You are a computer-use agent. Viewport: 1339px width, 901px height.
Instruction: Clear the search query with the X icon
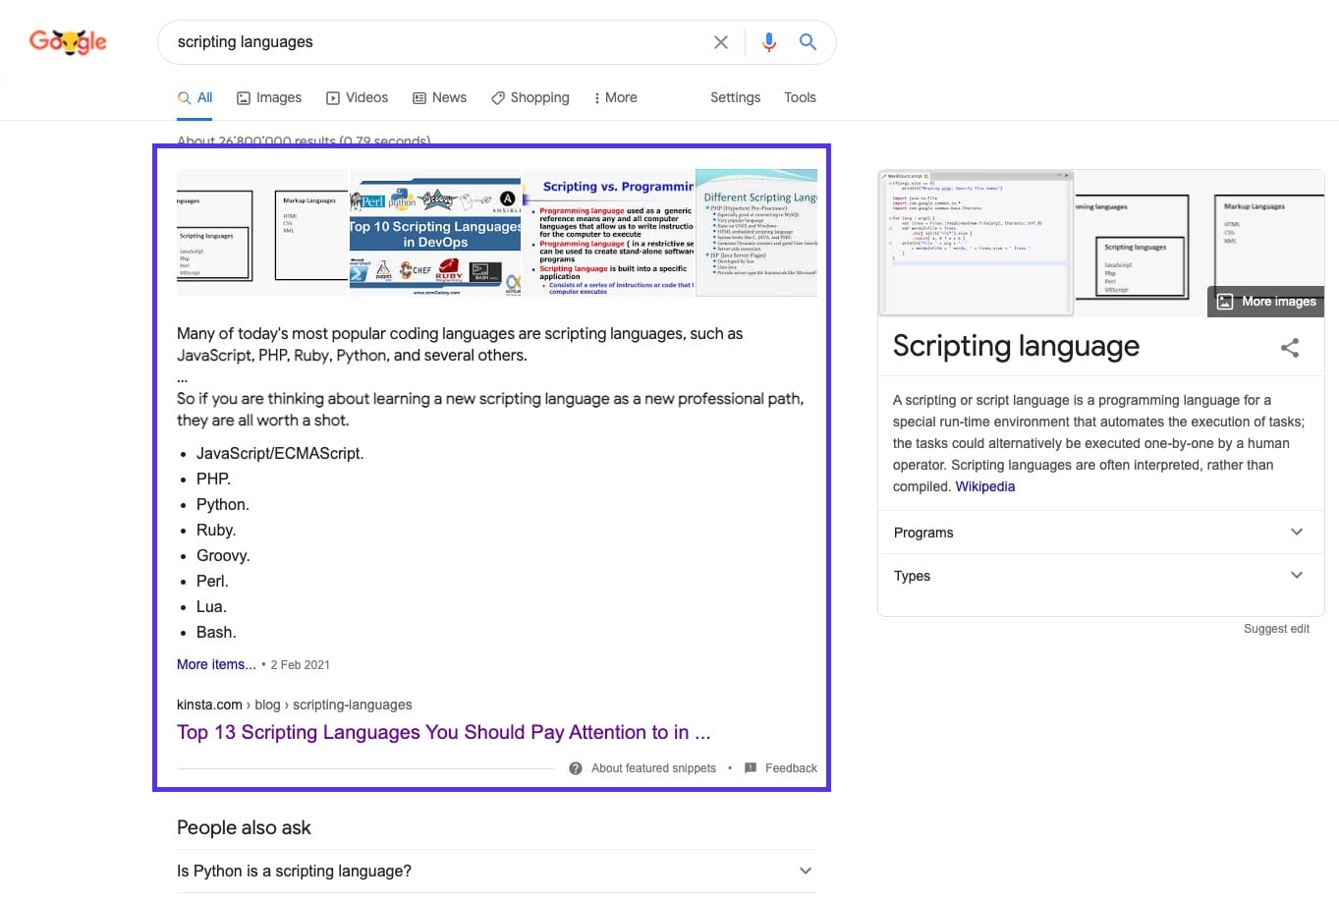(720, 41)
